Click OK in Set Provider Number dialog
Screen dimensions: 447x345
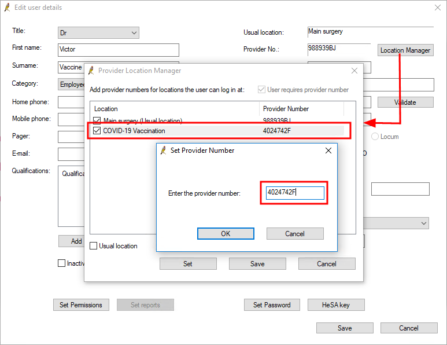click(x=226, y=233)
